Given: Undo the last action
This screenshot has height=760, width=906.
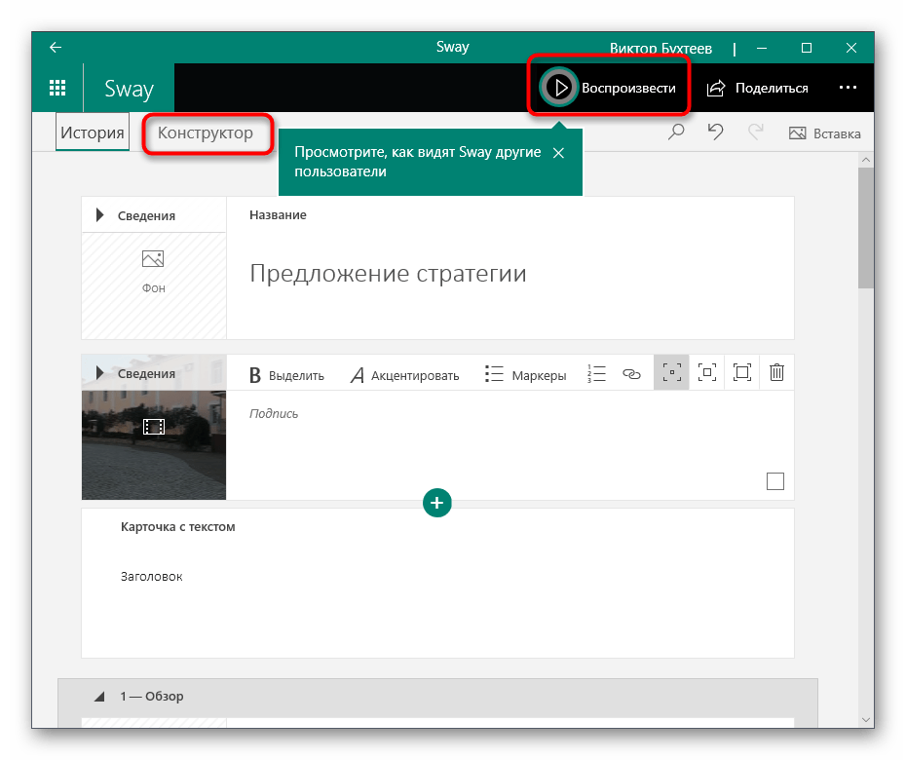Looking at the screenshot, I should [715, 133].
